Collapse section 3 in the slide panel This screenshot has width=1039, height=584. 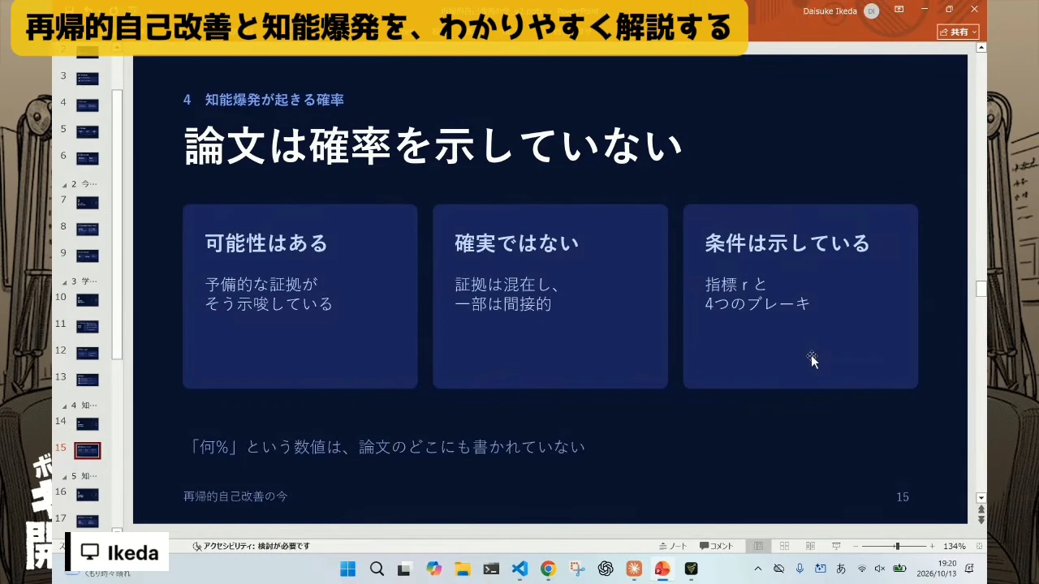pos(64,281)
